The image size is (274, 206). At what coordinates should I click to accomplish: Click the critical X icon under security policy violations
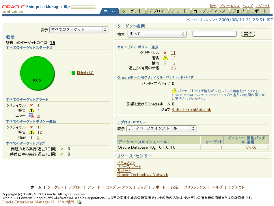tap(165, 53)
